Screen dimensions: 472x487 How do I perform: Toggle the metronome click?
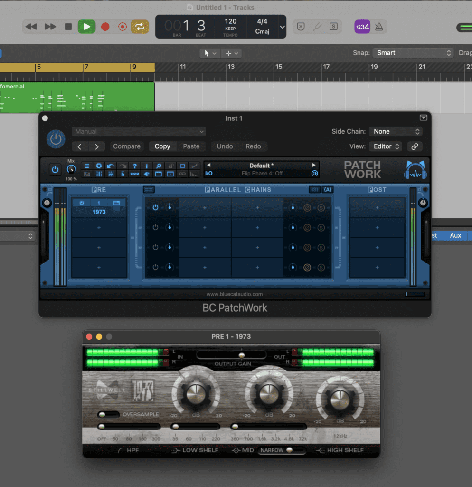click(x=379, y=27)
